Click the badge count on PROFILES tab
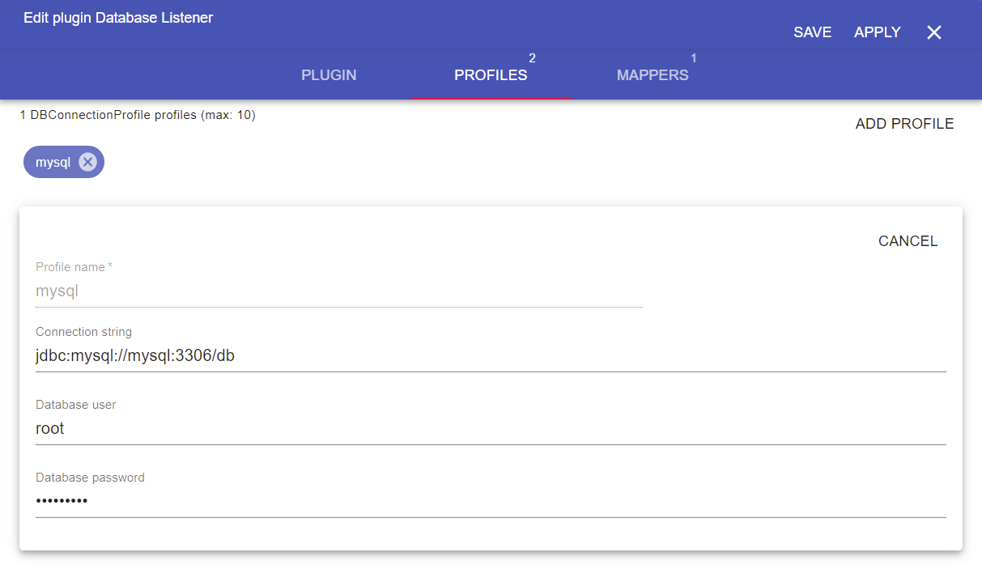982x582 pixels. (x=532, y=58)
